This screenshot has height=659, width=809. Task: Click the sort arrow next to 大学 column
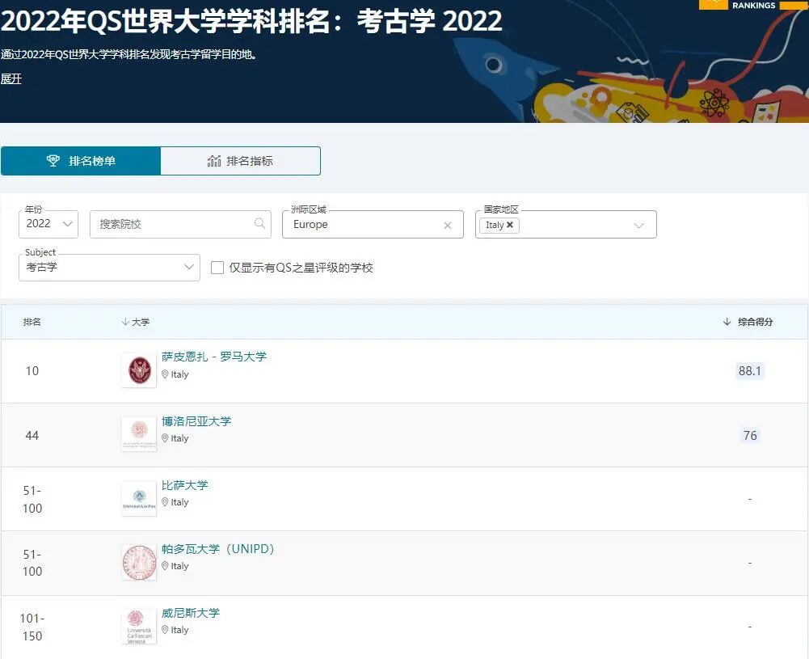pyautogui.click(x=123, y=321)
